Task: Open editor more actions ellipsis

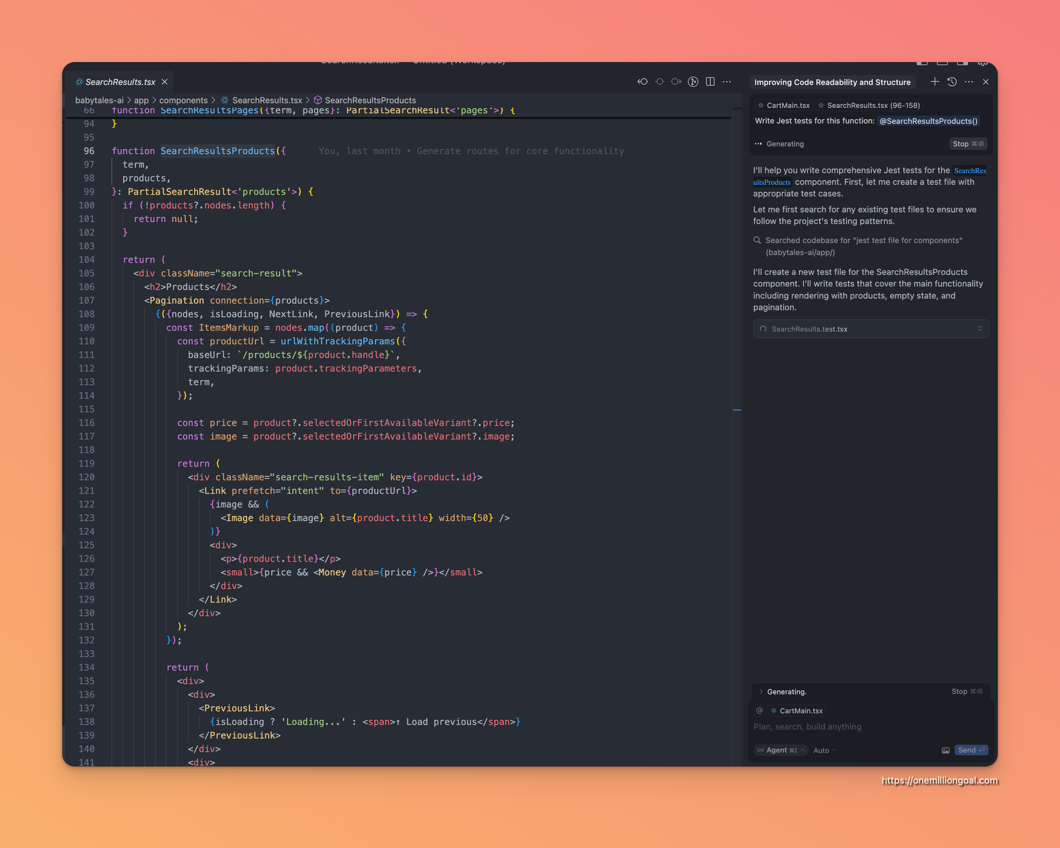Action: coord(727,82)
